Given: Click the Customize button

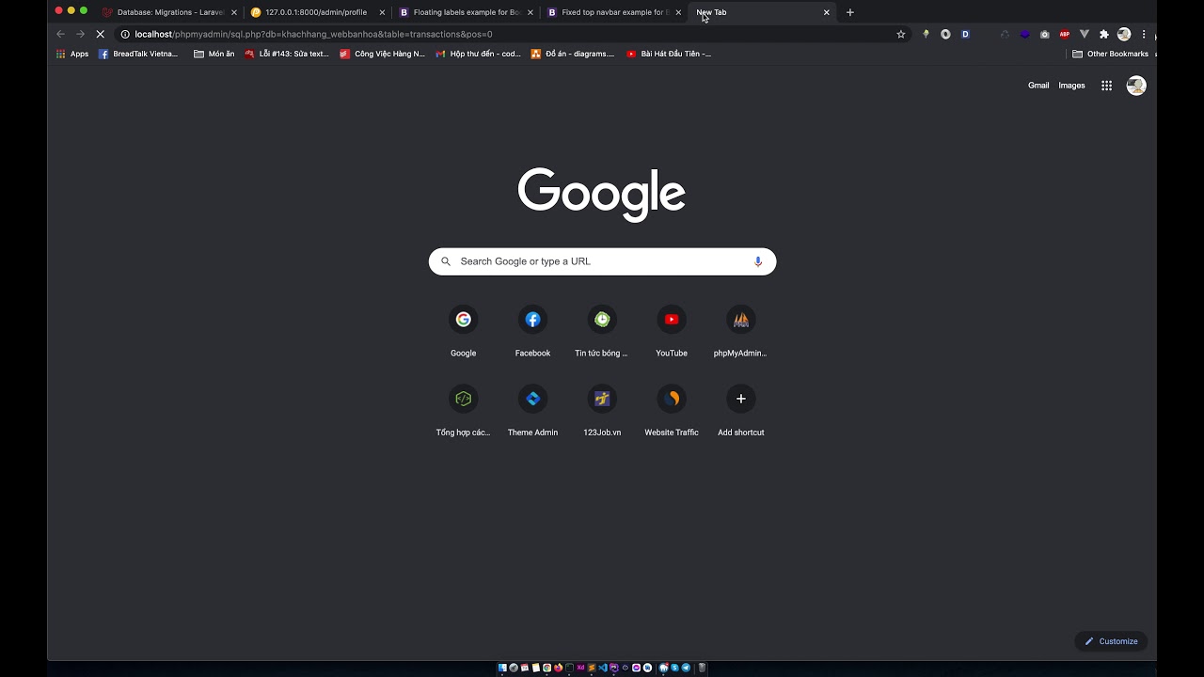Looking at the screenshot, I should click(1111, 641).
